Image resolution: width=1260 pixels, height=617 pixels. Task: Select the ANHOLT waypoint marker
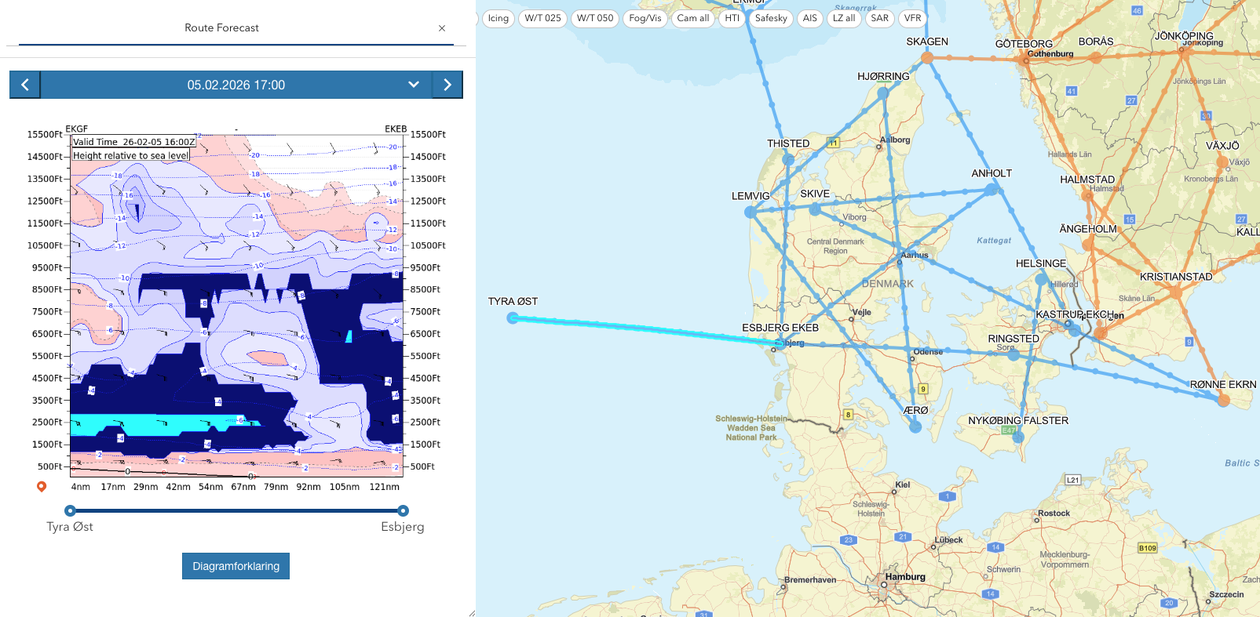992,189
